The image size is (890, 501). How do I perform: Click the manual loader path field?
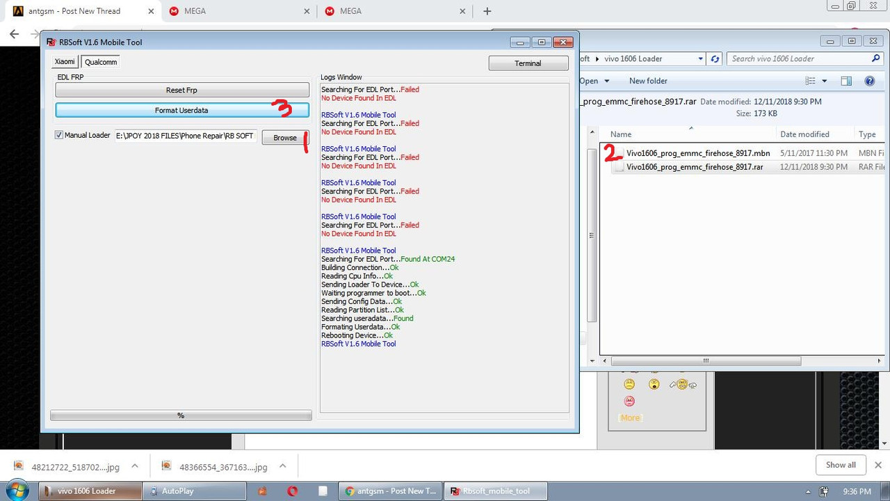click(186, 136)
